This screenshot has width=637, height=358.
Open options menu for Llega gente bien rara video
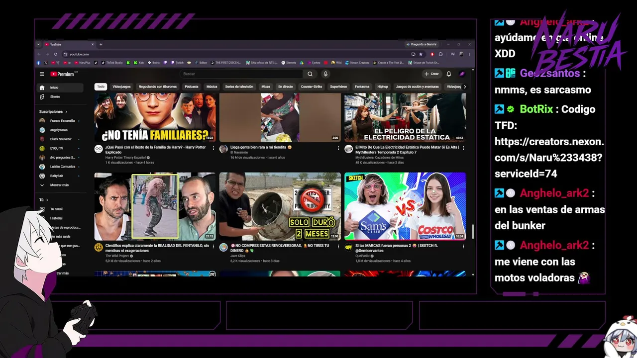click(338, 148)
